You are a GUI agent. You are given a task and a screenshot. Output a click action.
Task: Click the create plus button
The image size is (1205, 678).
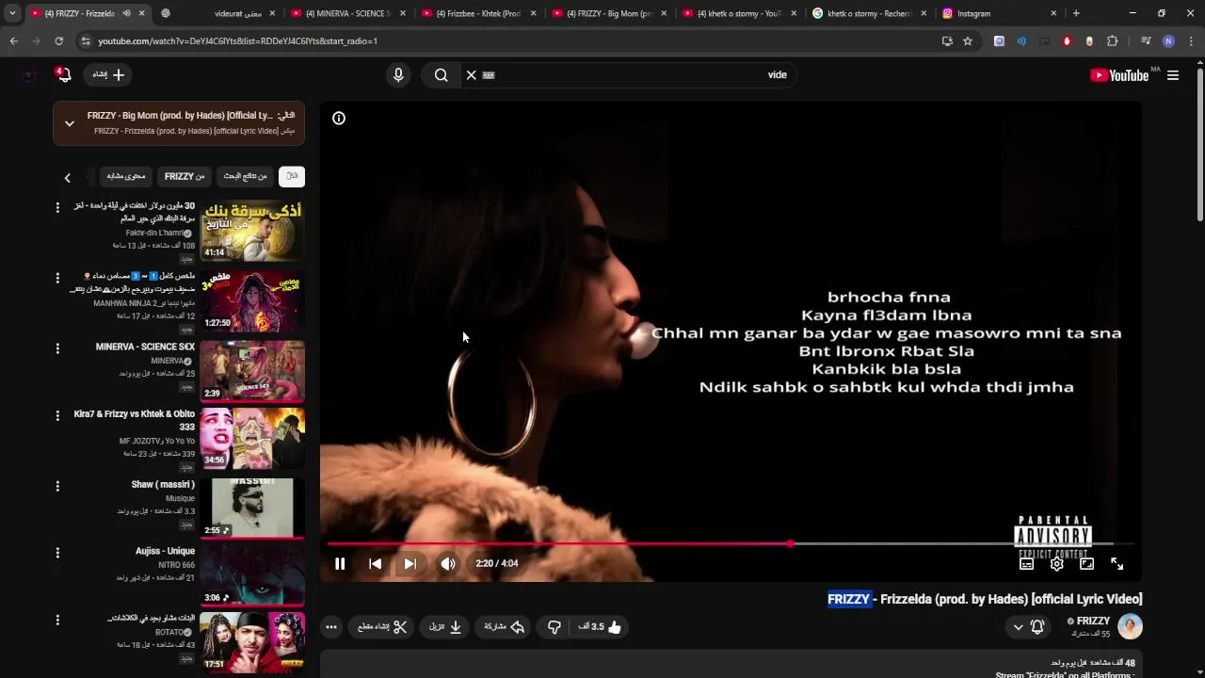coord(108,74)
